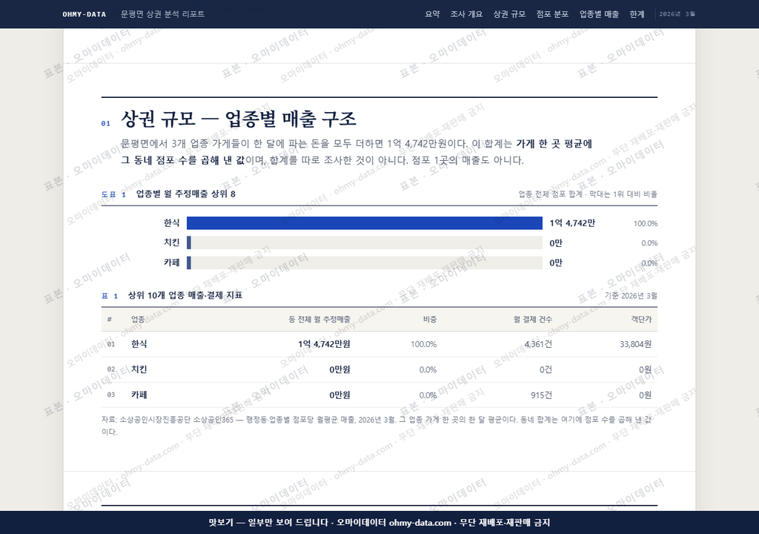The width and height of the screenshot is (759, 534).
Task: Click the 한식 blue chart bar
Action: (x=365, y=223)
